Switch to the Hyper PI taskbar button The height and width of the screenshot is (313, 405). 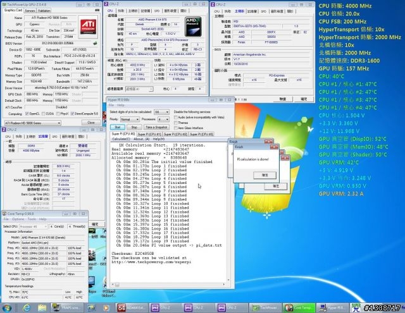(x=332, y=307)
